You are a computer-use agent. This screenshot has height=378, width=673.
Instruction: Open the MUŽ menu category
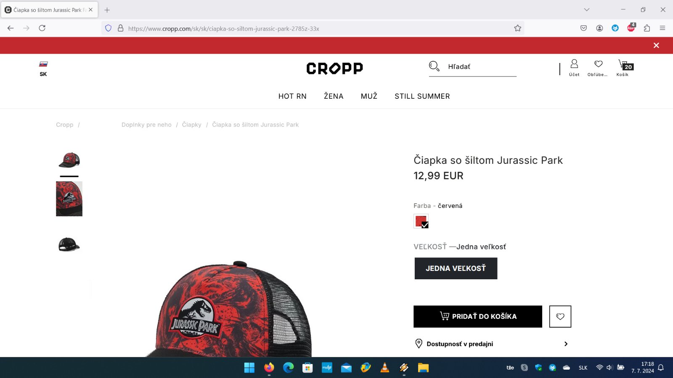click(x=369, y=96)
